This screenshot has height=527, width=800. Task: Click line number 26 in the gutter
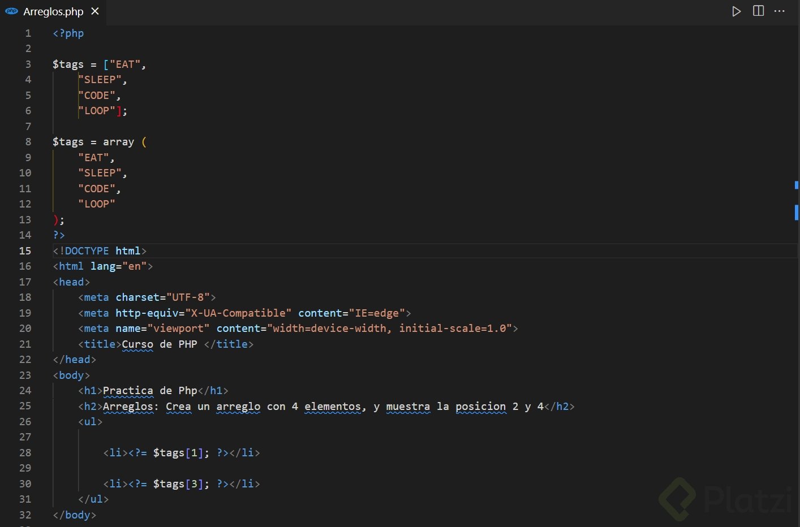(25, 422)
